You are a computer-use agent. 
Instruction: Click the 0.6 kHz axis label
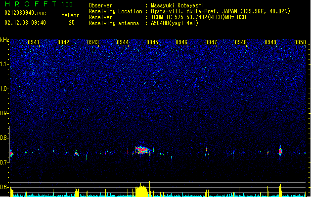[4, 187]
